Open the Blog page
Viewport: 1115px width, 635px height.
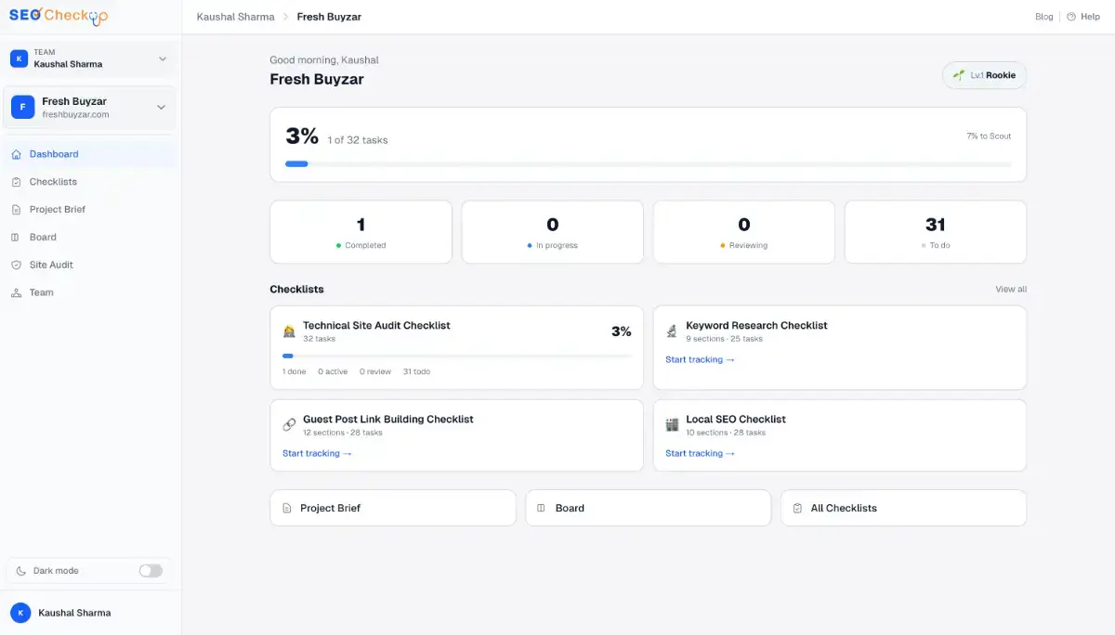pyautogui.click(x=1043, y=16)
